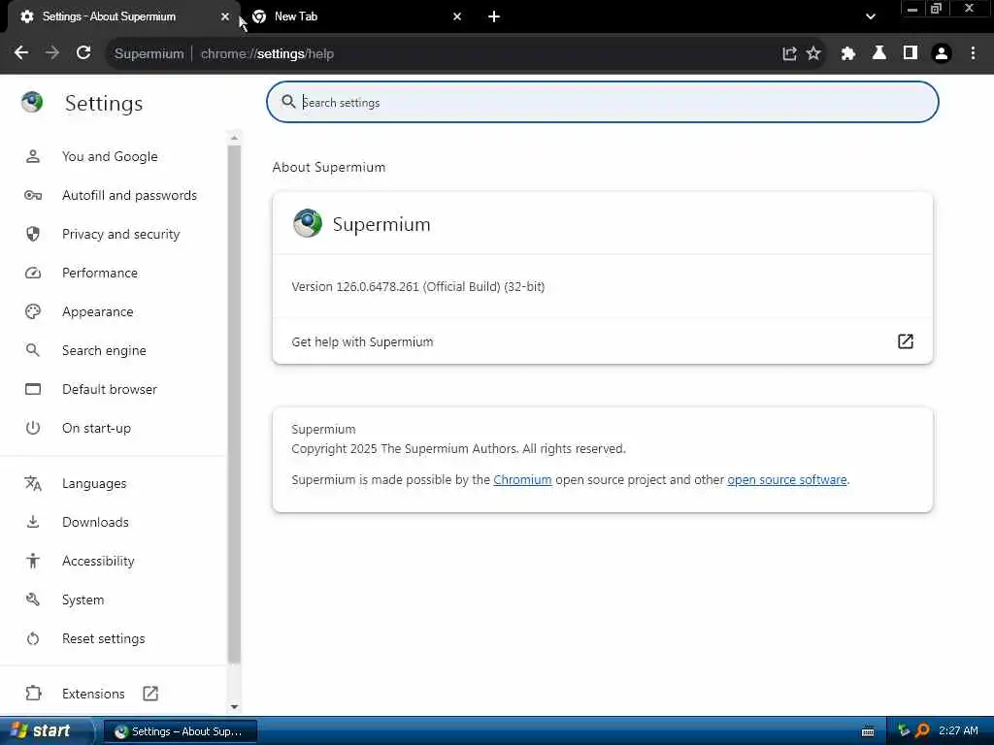
Task: Click the sidebar scrollbar thumb
Action: (x=235, y=405)
